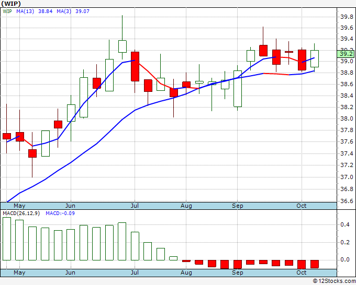The width and height of the screenshot is (356, 285).
Task: Click the MACD(26,12,9) indicator label
Action: pyautogui.click(x=21, y=213)
